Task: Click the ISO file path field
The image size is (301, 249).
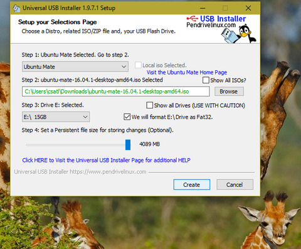Action: tap(115, 92)
